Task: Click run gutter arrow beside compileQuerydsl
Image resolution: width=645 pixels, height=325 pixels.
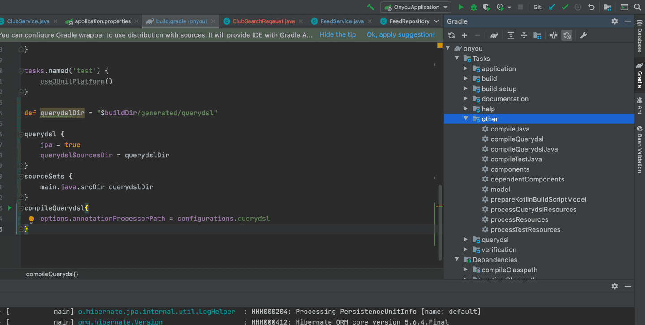Action: (x=9, y=208)
